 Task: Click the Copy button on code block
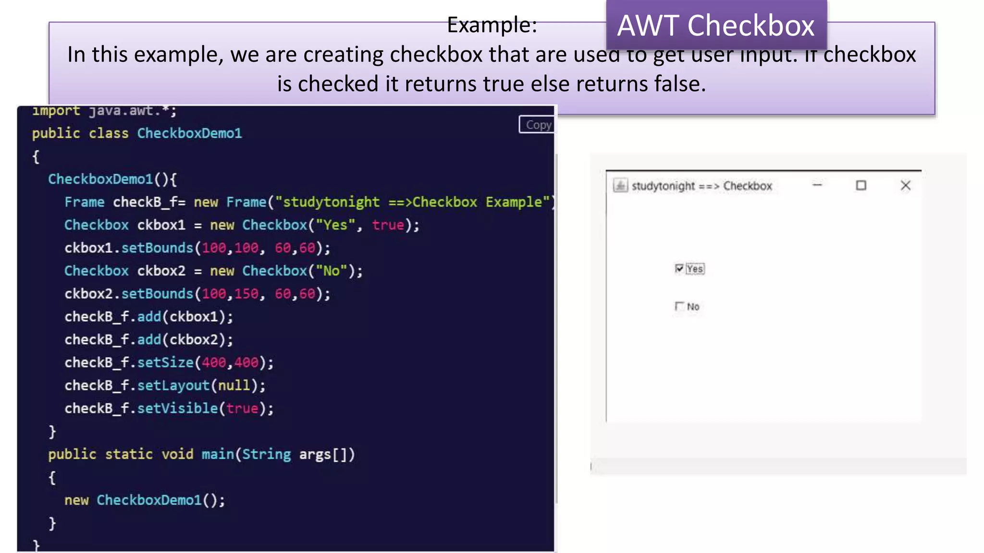(x=537, y=125)
